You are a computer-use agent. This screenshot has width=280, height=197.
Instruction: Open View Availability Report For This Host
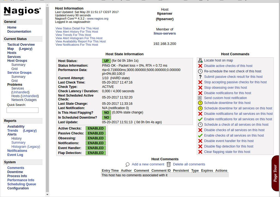[x=81, y=41]
